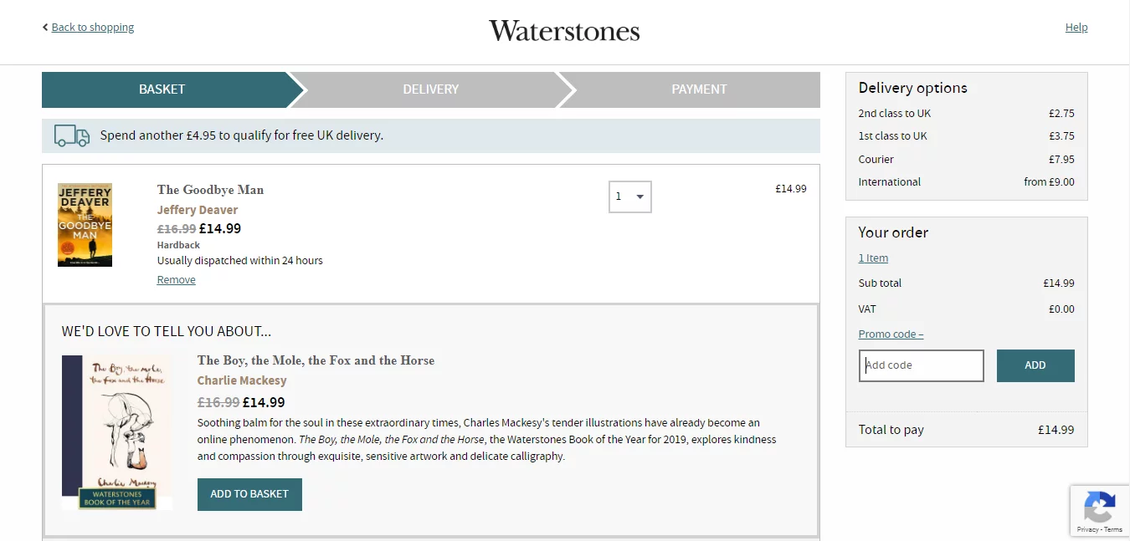Focus the Add code input field
The image size is (1130, 541).
click(x=921, y=365)
